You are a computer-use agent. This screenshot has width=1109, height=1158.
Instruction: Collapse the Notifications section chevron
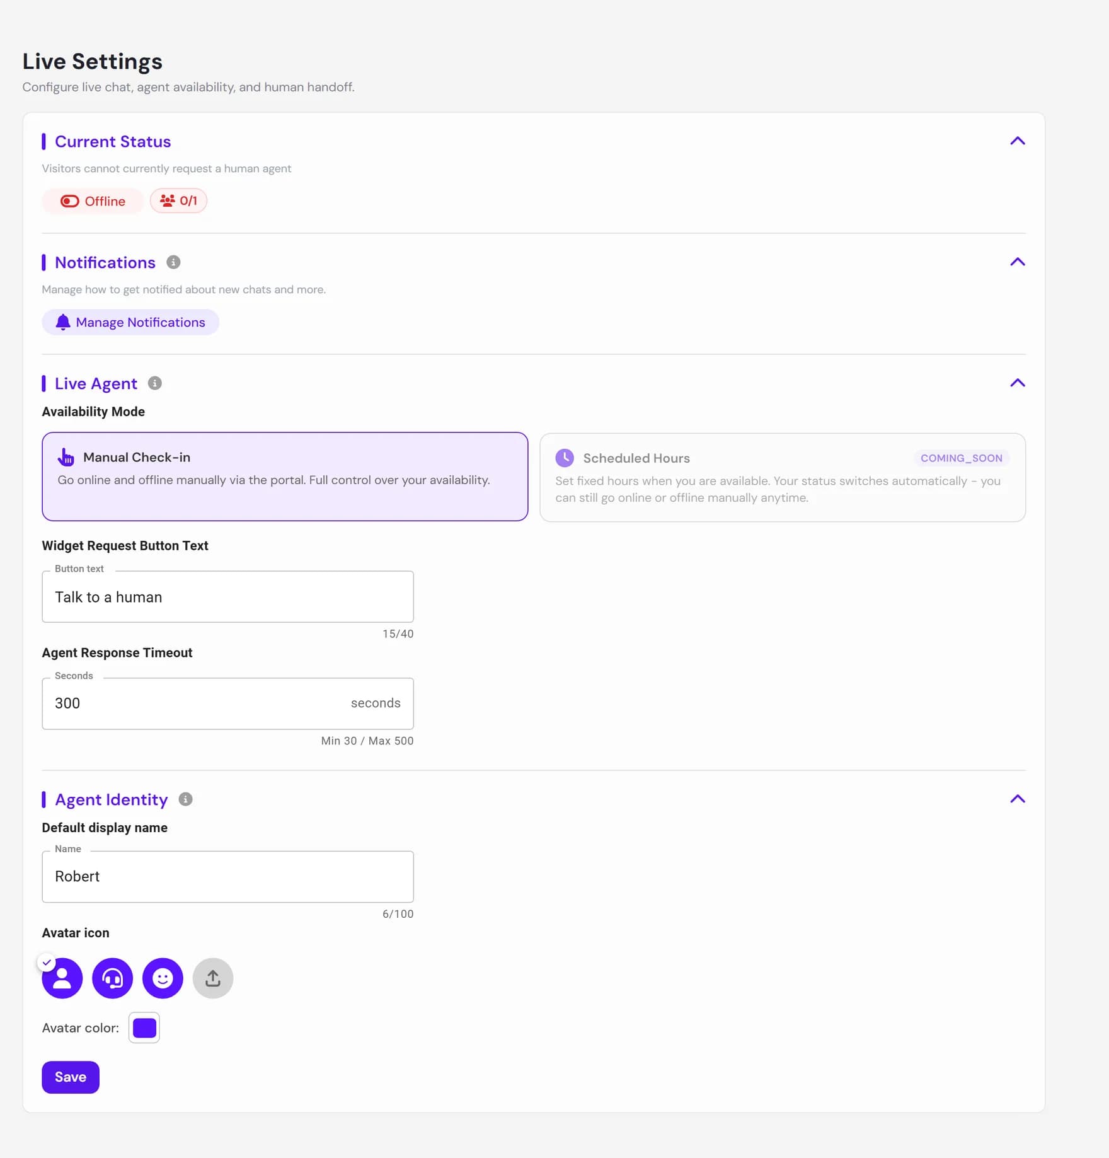1017,262
